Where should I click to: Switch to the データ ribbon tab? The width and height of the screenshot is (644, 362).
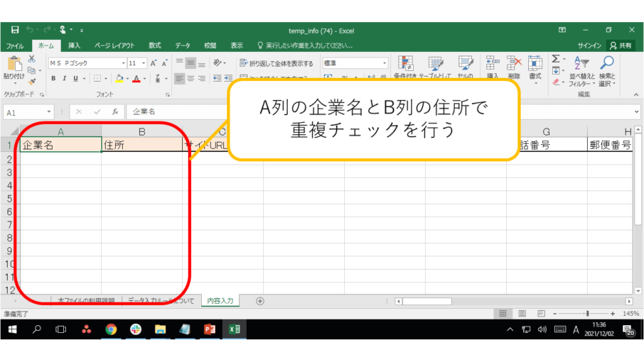coord(183,45)
